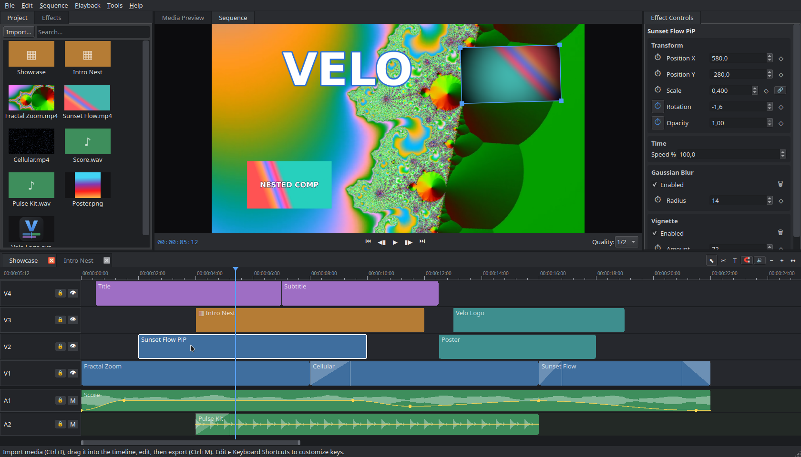Viewport: 801px width, 457px height.
Task: Add keyframe diamond for Position X
Action: coord(781,59)
